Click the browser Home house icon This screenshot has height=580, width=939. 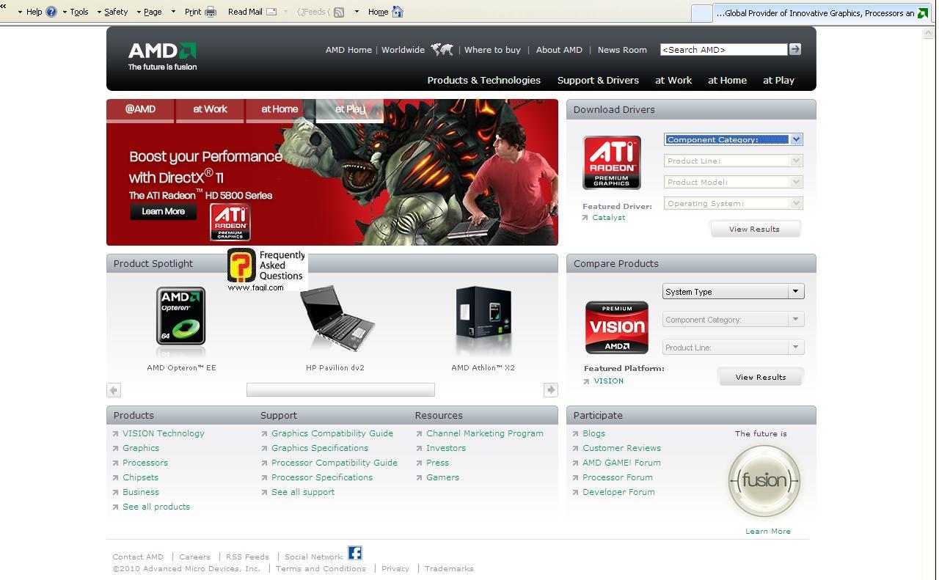tap(398, 12)
